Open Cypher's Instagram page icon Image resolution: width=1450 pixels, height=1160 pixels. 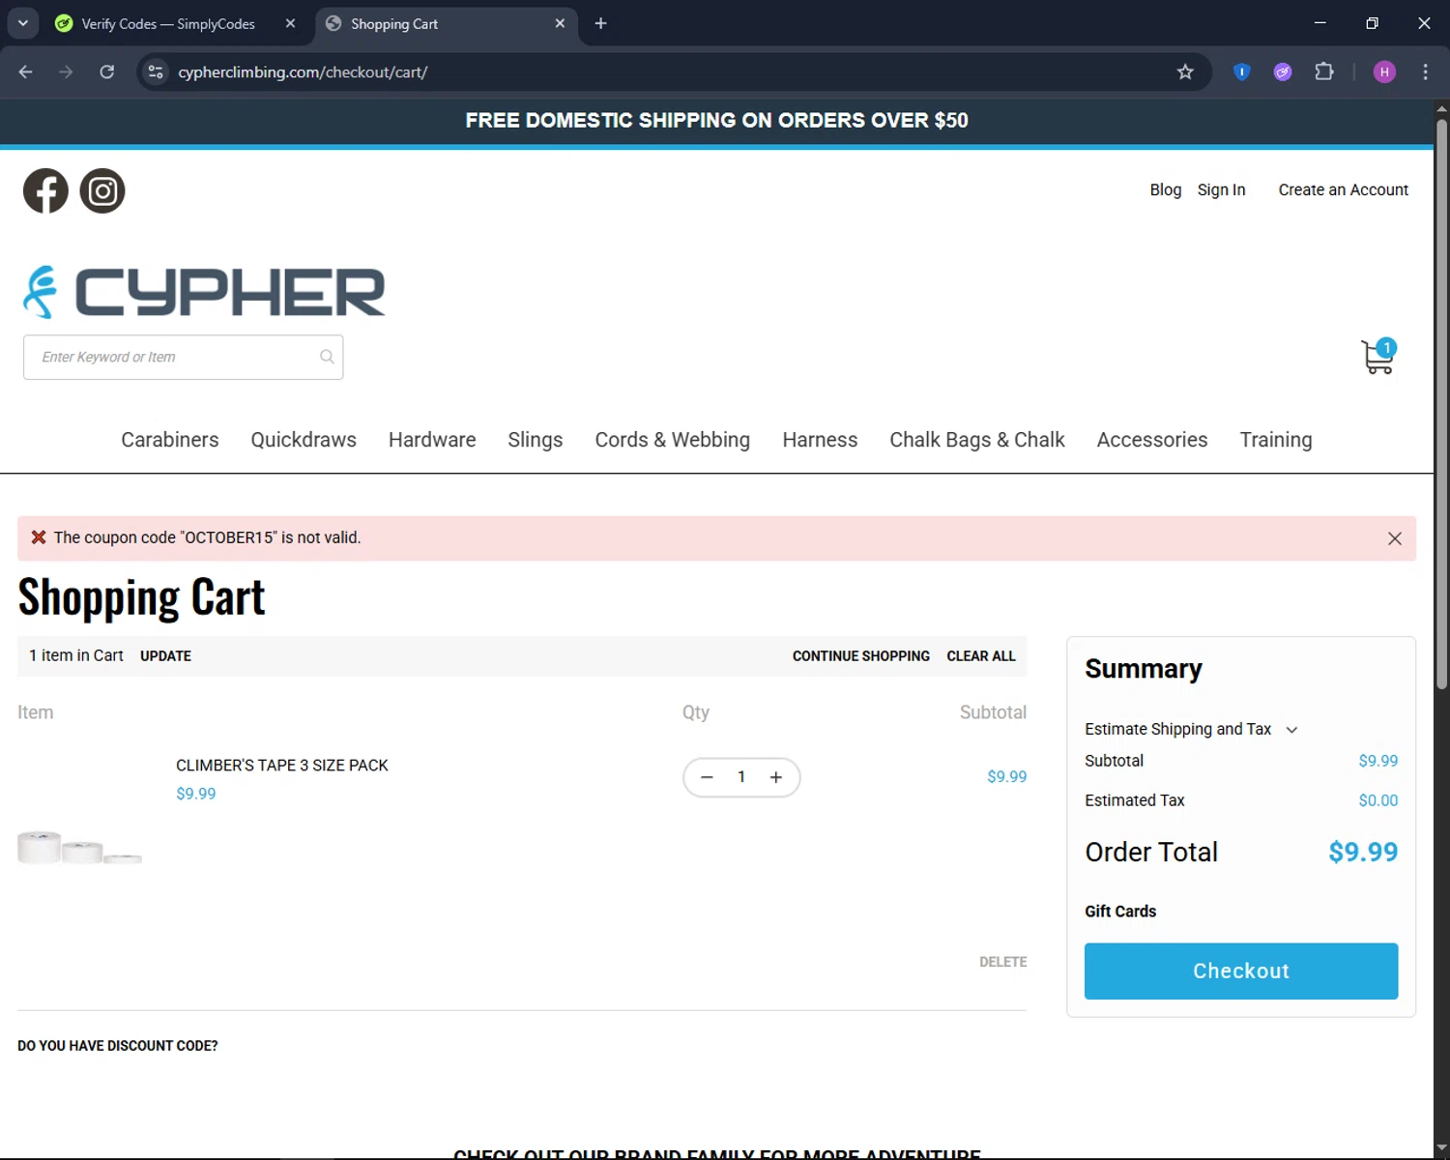pyautogui.click(x=102, y=190)
